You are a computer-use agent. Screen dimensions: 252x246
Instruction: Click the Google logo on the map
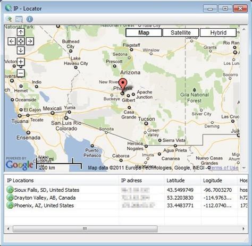19,165
